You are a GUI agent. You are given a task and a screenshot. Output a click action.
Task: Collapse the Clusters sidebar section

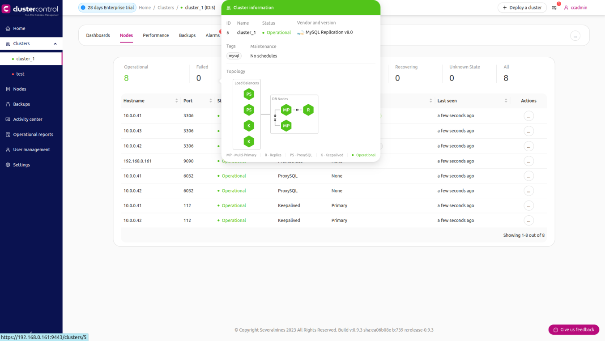click(x=55, y=44)
